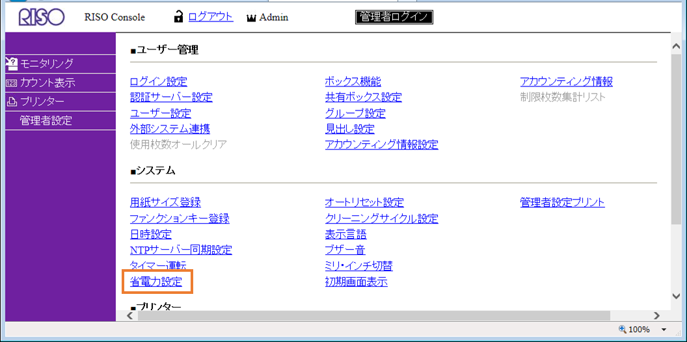Open the アカウンティング情報 link
Image resolution: width=687 pixels, height=342 pixels.
click(x=566, y=81)
